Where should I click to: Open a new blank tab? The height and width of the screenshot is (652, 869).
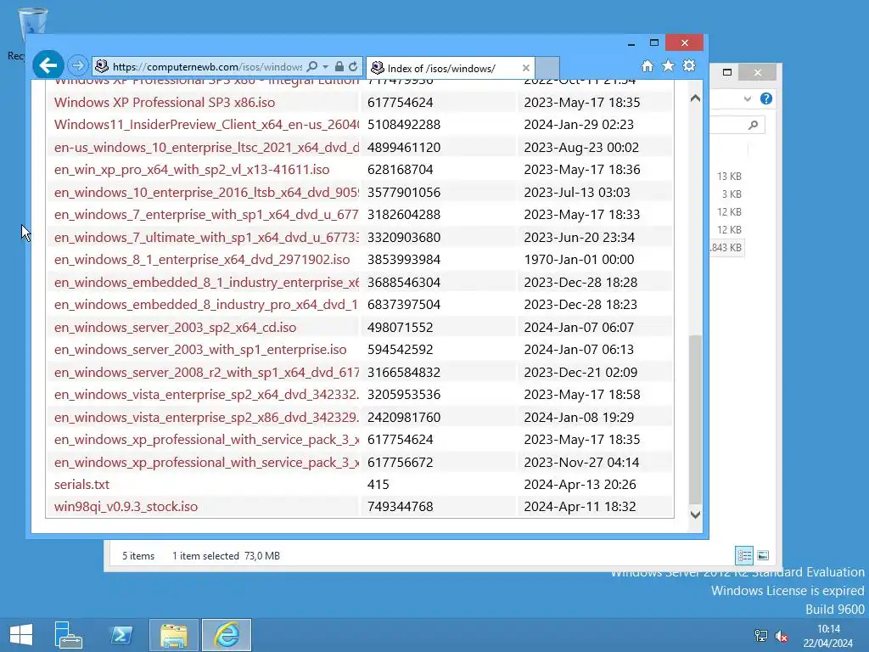click(x=547, y=68)
